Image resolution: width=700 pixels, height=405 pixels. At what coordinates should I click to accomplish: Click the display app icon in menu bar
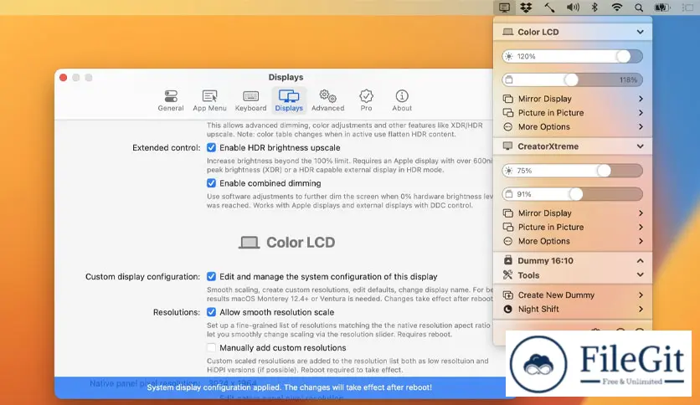pos(504,8)
